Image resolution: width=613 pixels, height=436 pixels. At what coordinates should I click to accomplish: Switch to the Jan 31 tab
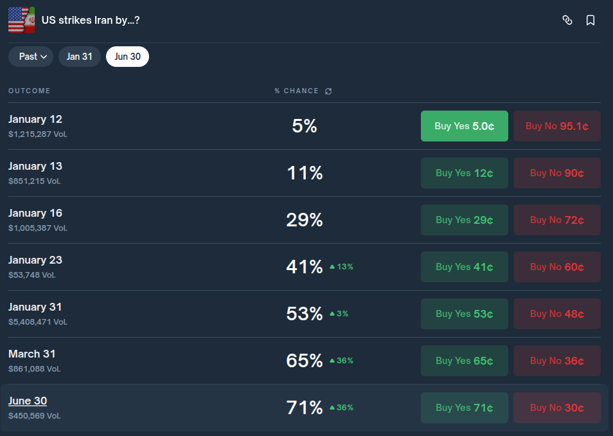pos(80,57)
